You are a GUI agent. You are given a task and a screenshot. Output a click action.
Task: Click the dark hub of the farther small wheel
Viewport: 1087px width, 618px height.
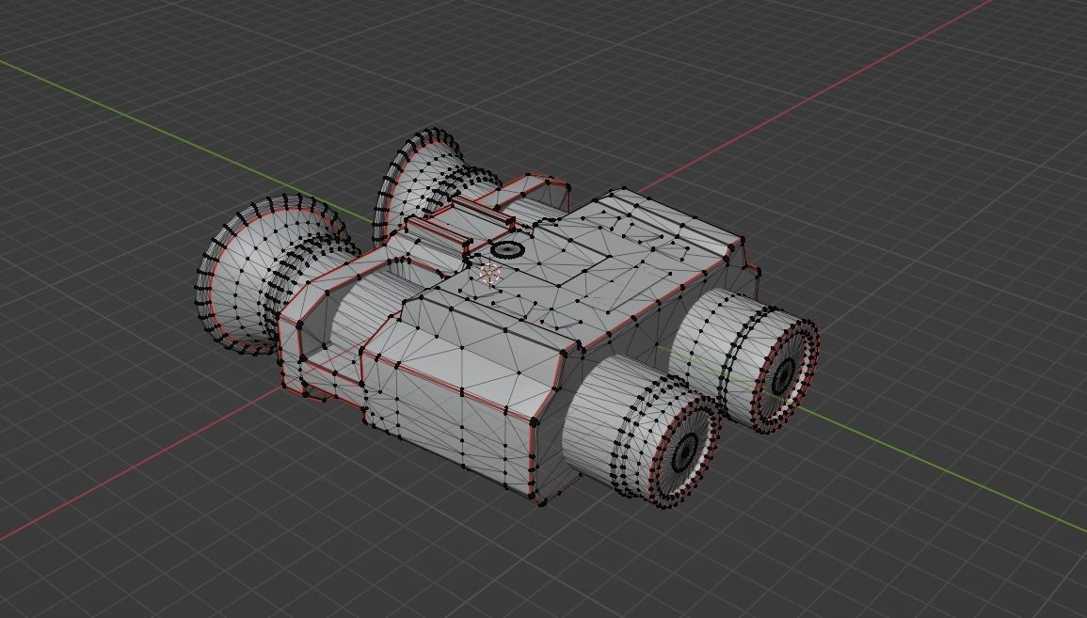coord(783,376)
